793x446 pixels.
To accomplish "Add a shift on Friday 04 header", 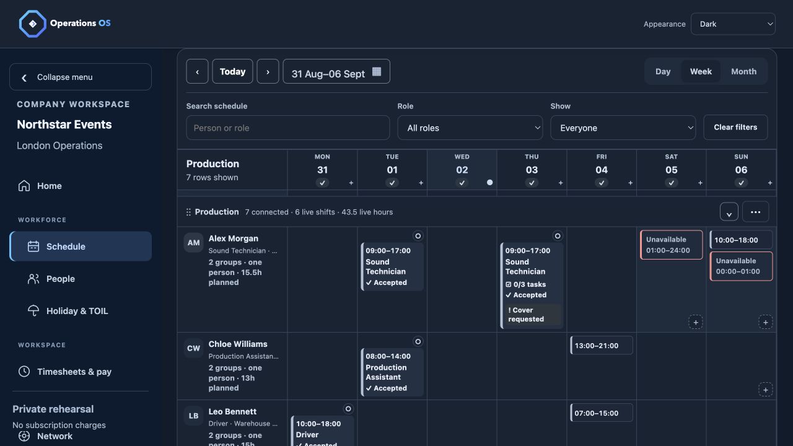I will click(631, 183).
